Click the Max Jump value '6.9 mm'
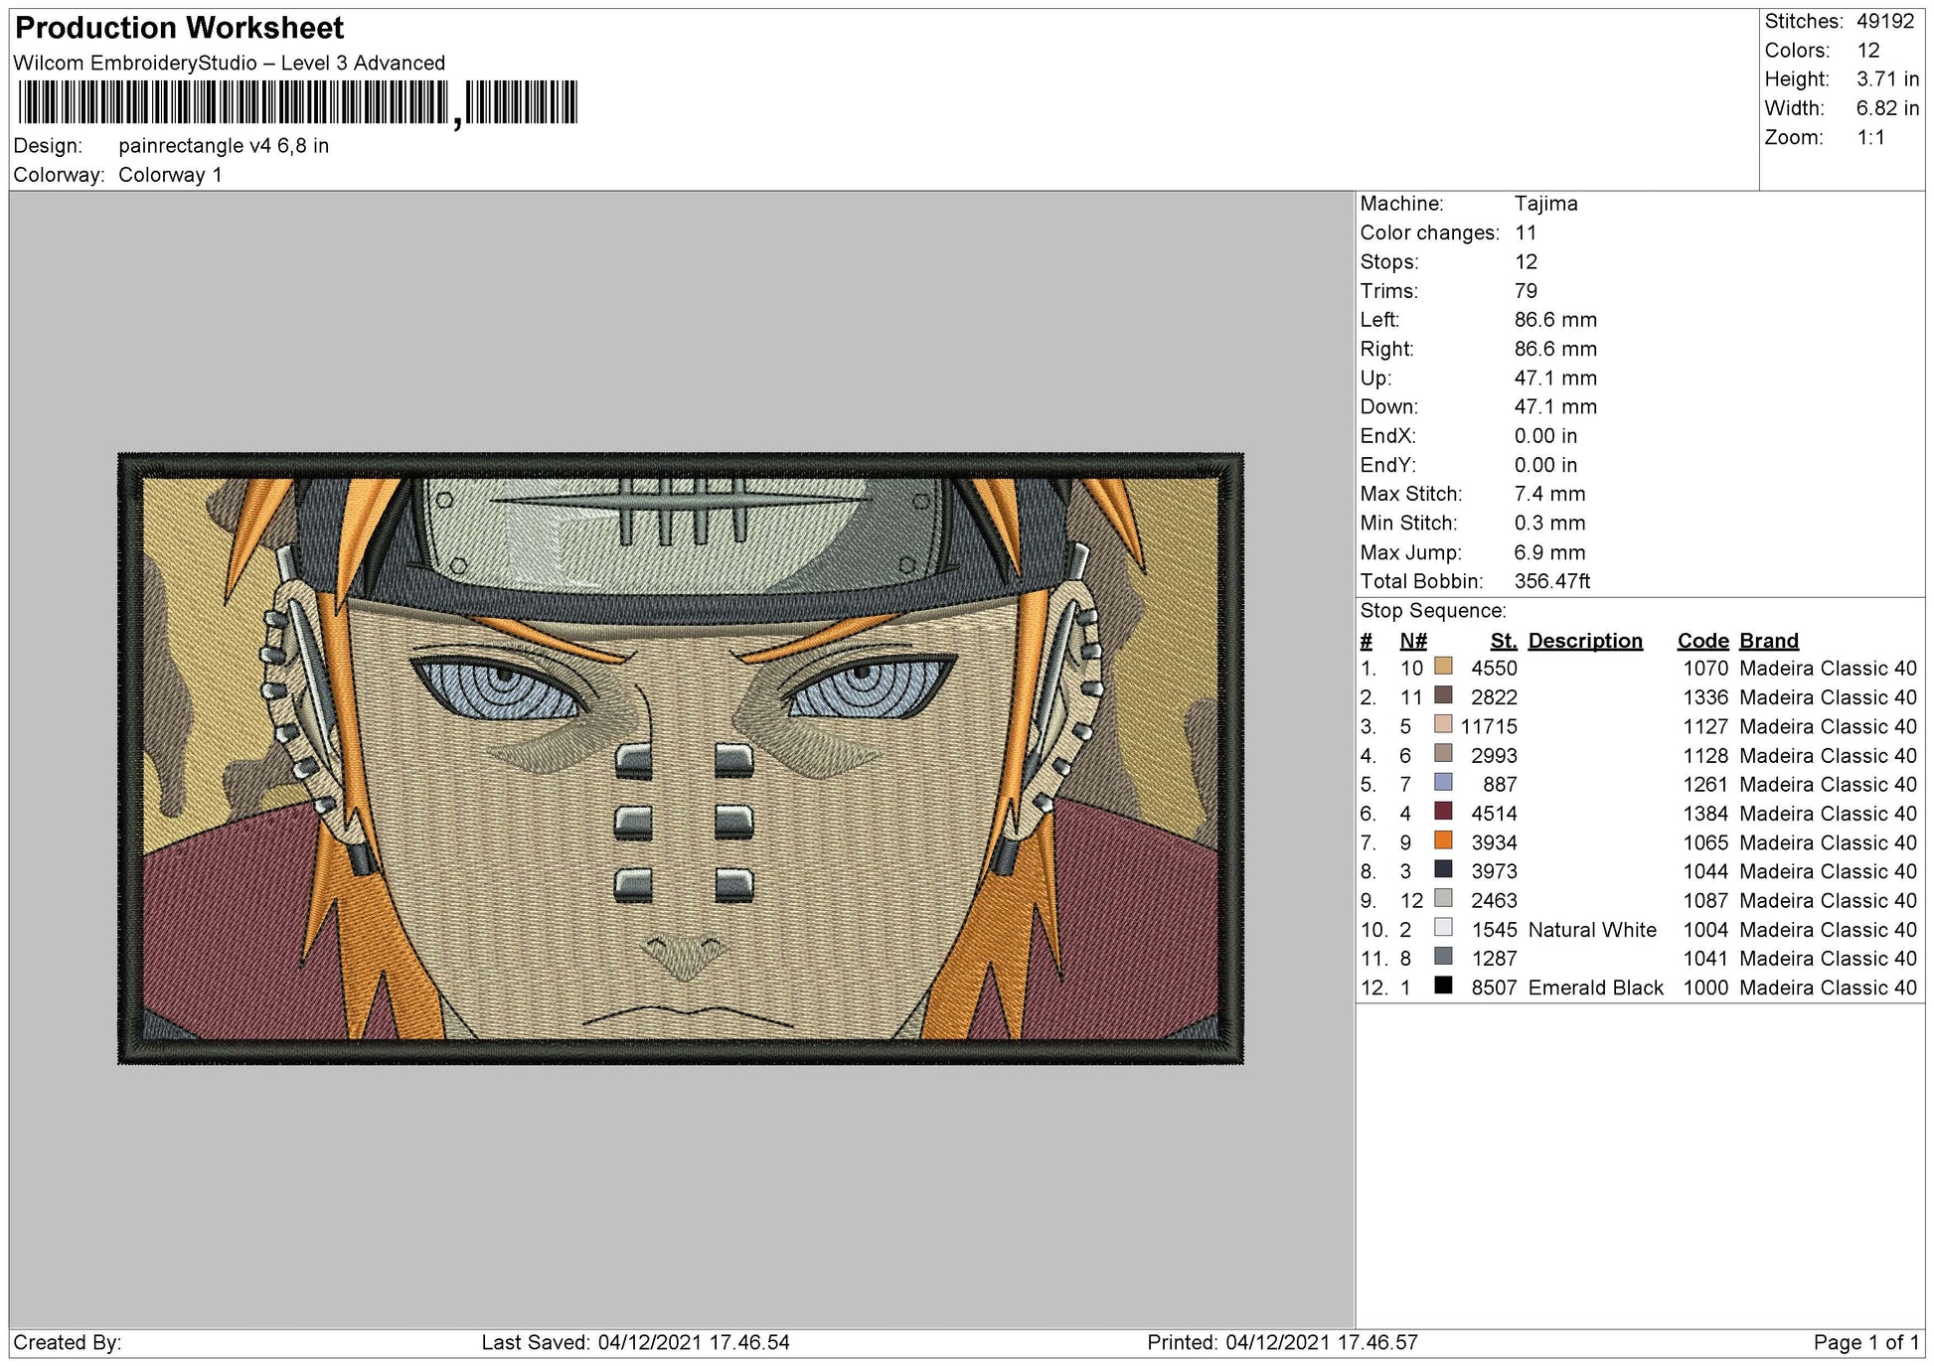The image size is (1934, 1366). click(1549, 552)
